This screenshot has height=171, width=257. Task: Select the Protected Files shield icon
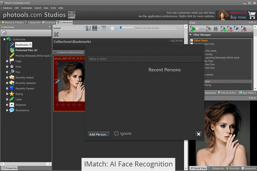[12, 50]
